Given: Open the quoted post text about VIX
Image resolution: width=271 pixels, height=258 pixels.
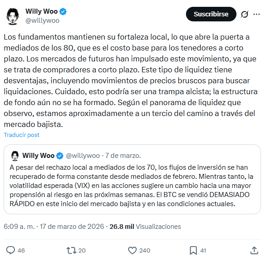Looking at the screenshot, I should pyautogui.click(x=131, y=186).
